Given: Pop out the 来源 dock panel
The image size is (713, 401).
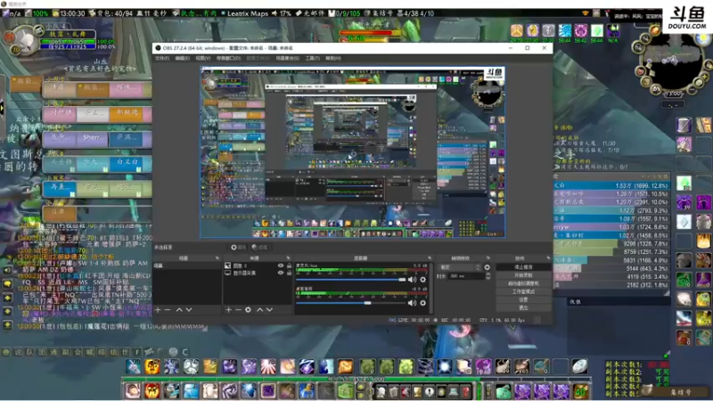Looking at the screenshot, I should pos(288,258).
